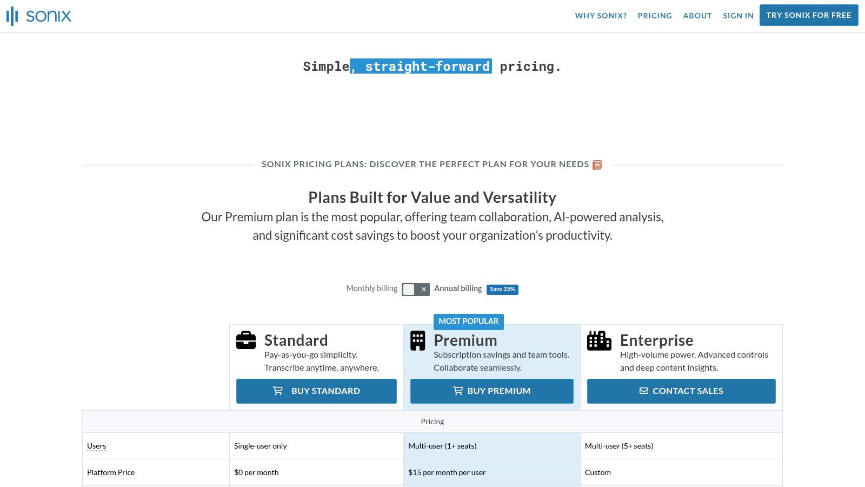
Task: Select the Monthly billing label
Action: (371, 288)
